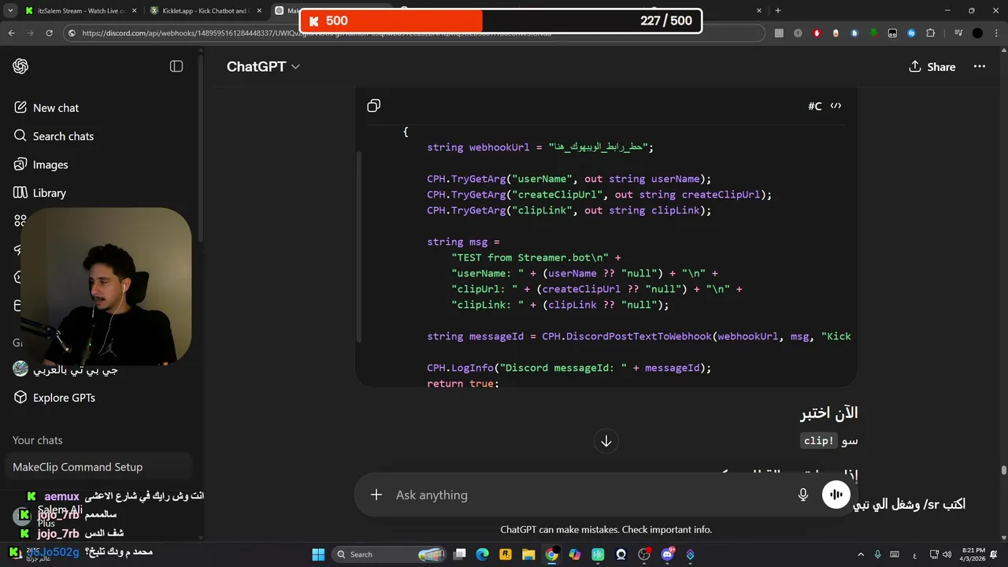Expand the system tray hidden icons chevron
This screenshot has height=567, width=1008.
click(862, 554)
